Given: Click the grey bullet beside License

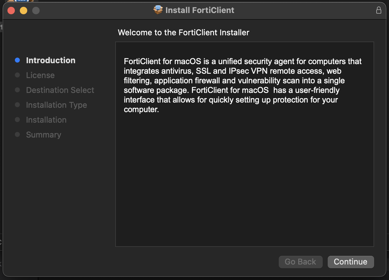Looking at the screenshot, I should point(17,75).
